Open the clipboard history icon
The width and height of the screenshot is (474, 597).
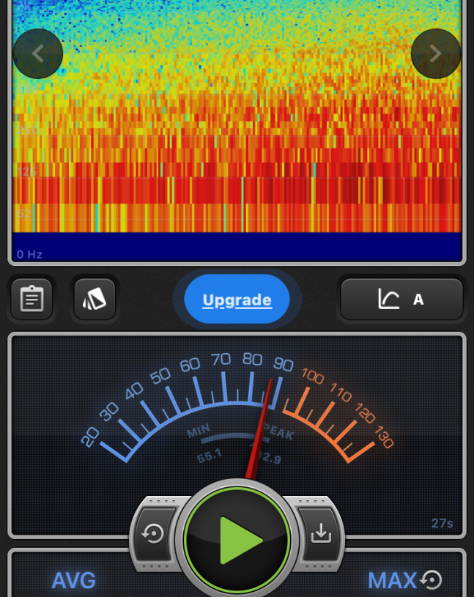point(32,299)
